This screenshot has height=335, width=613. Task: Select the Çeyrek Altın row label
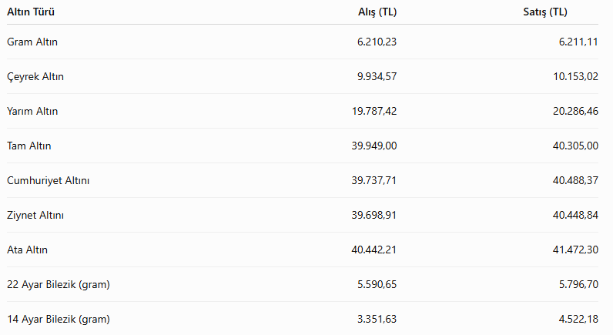(35, 77)
